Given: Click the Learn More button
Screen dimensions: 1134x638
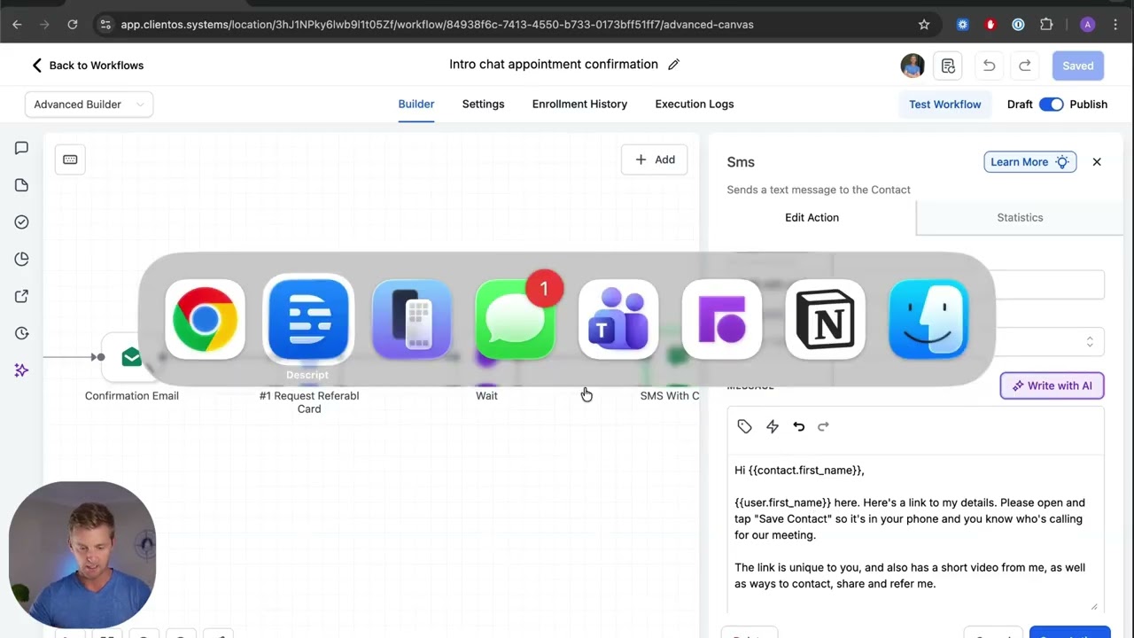Looking at the screenshot, I should [1029, 162].
